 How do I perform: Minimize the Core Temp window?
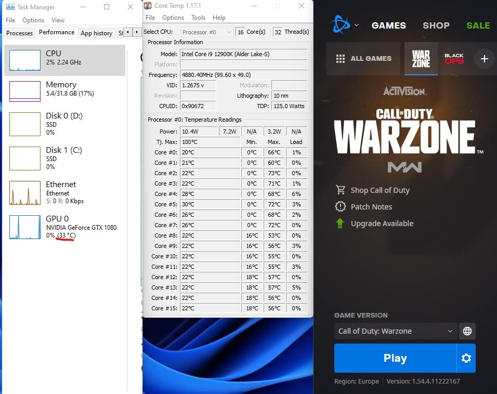click(x=254, y=6)
